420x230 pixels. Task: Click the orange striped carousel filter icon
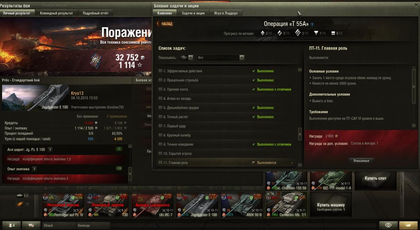coord(20,204)
